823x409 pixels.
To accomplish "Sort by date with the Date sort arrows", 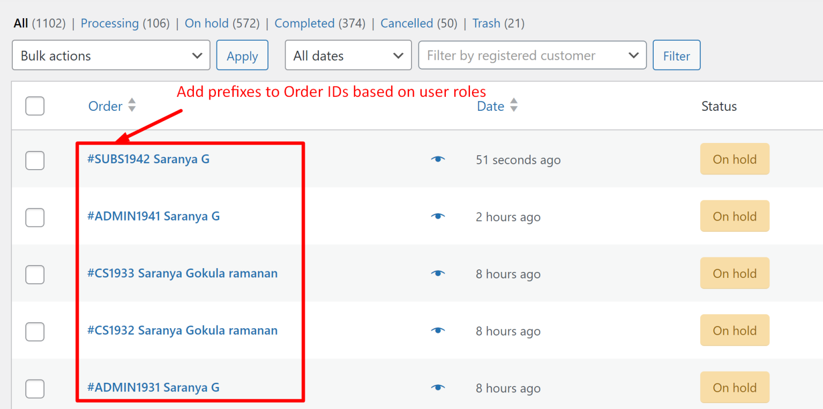I will pyautogui.click(x=513, y=105).
